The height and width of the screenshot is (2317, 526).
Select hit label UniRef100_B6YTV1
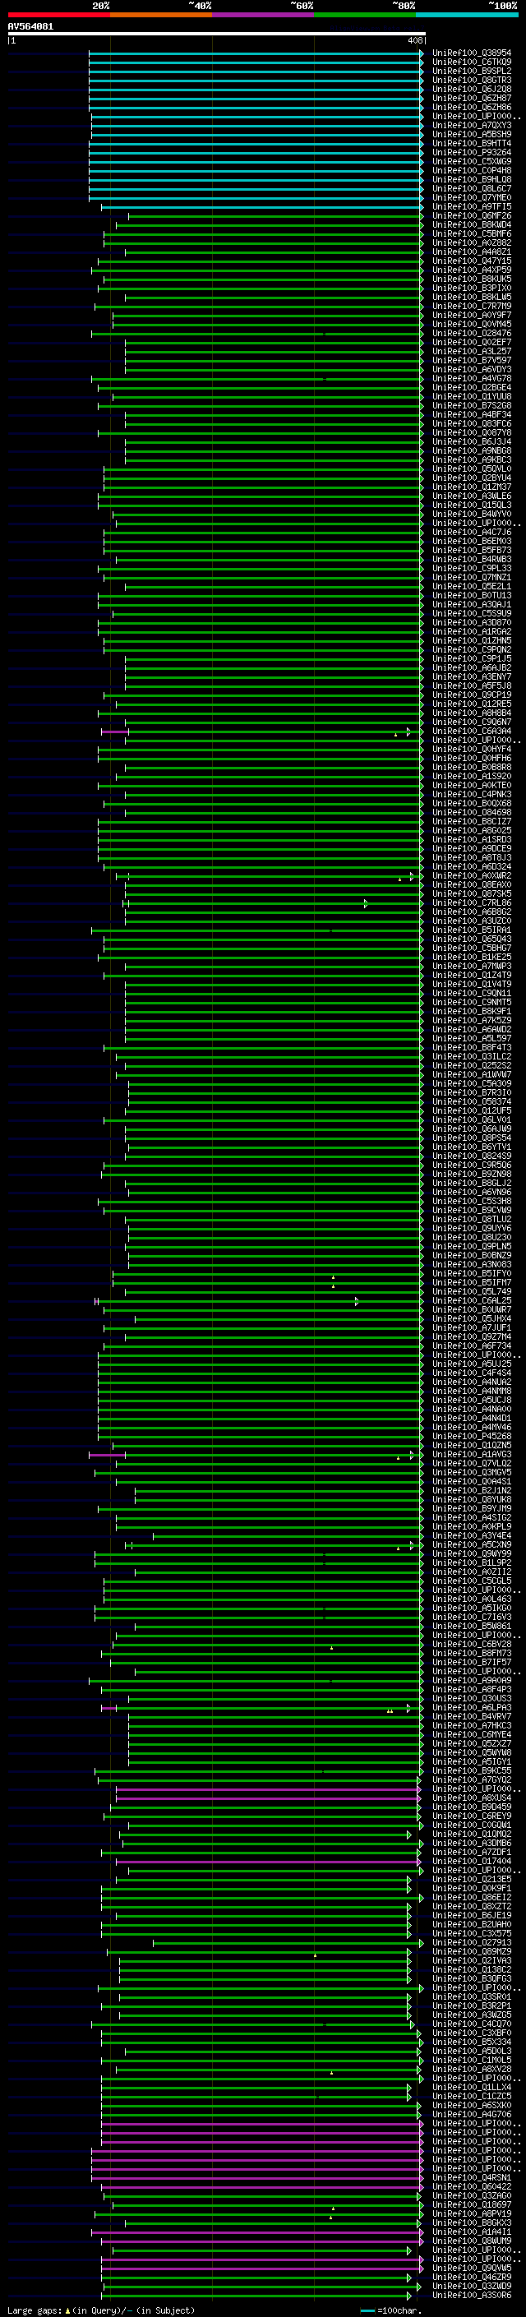coord(471,1147)
